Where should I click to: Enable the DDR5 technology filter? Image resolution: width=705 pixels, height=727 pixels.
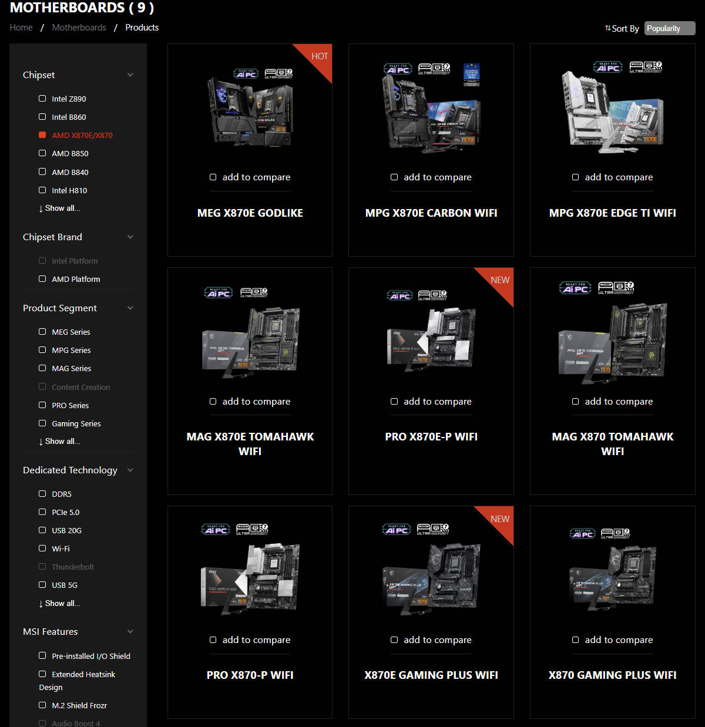point(42,494)
